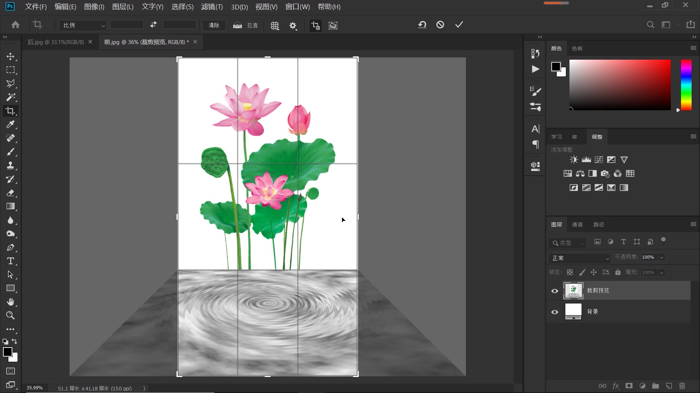
Task: Open the 滤镜(T) menu
Action: (x=212, y=7)
